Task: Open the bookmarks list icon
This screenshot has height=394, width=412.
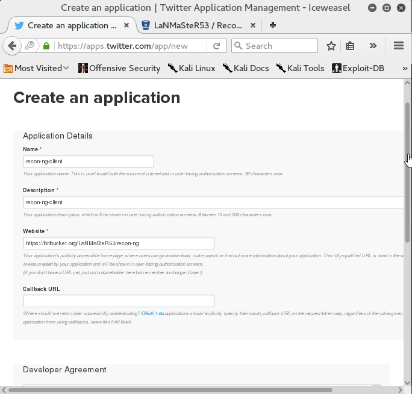Action: point(350,46)
